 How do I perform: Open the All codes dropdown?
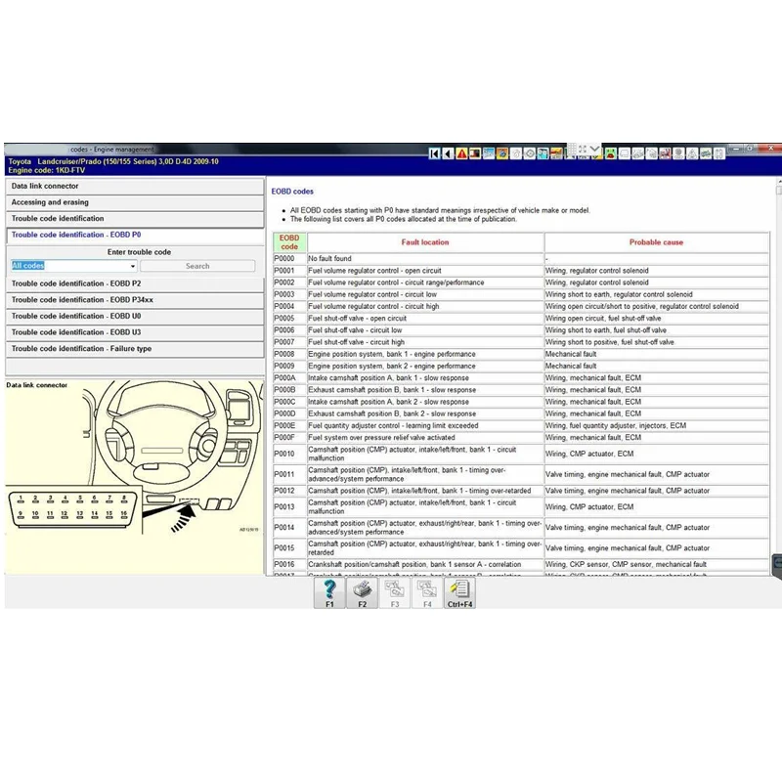[x=73, y=266]
